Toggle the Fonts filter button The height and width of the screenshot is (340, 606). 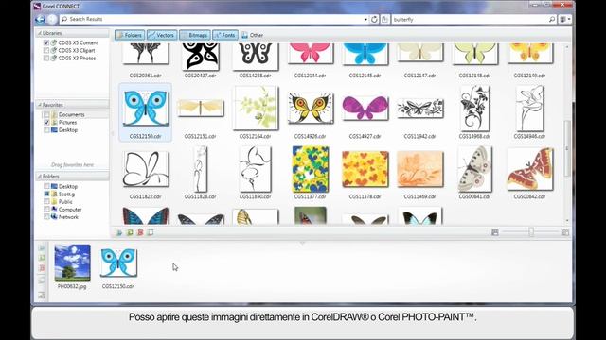225,35
